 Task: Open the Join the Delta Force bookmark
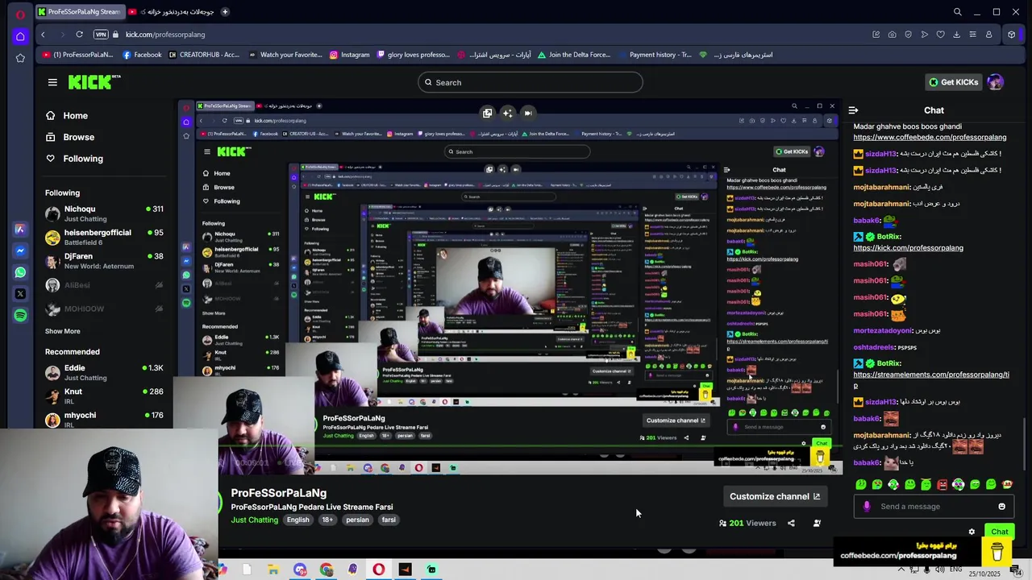coord(574,55)
